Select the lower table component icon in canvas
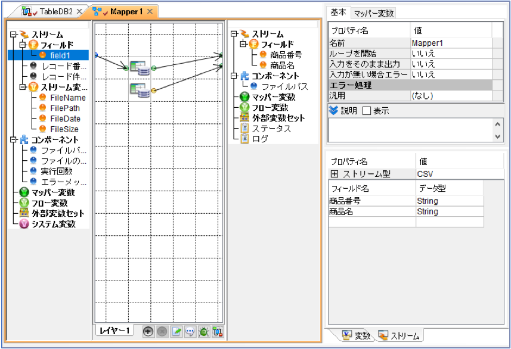 (140, 90)
